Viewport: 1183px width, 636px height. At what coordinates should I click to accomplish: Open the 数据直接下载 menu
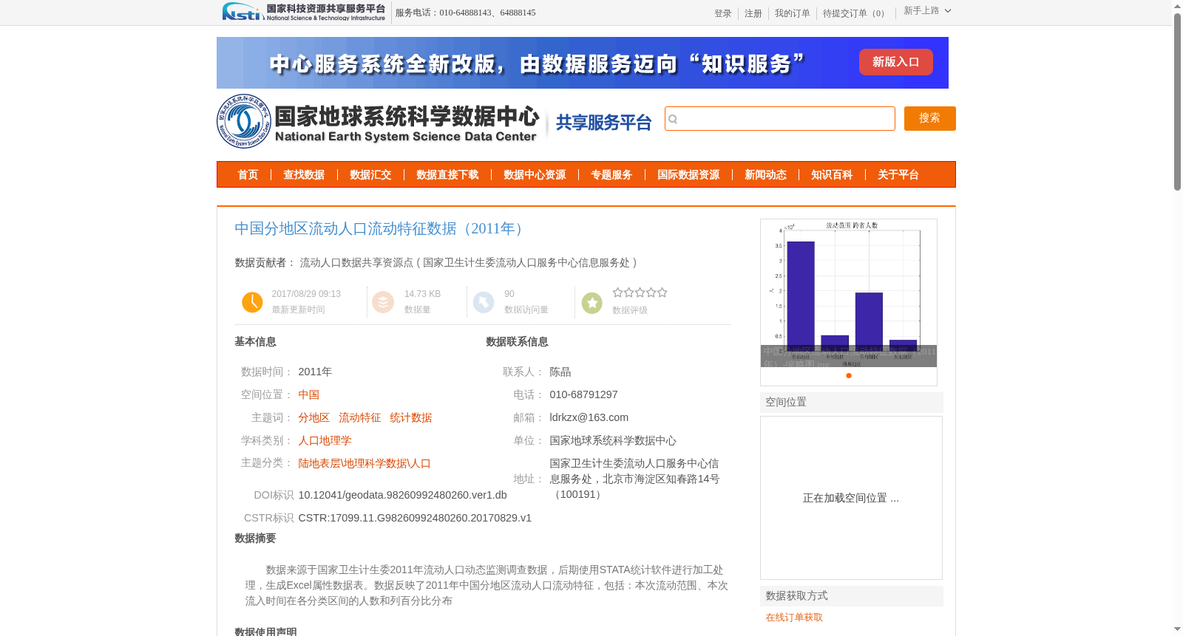(x=447, y=175)
